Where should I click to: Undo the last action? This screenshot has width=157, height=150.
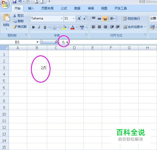tap(20, 2)
